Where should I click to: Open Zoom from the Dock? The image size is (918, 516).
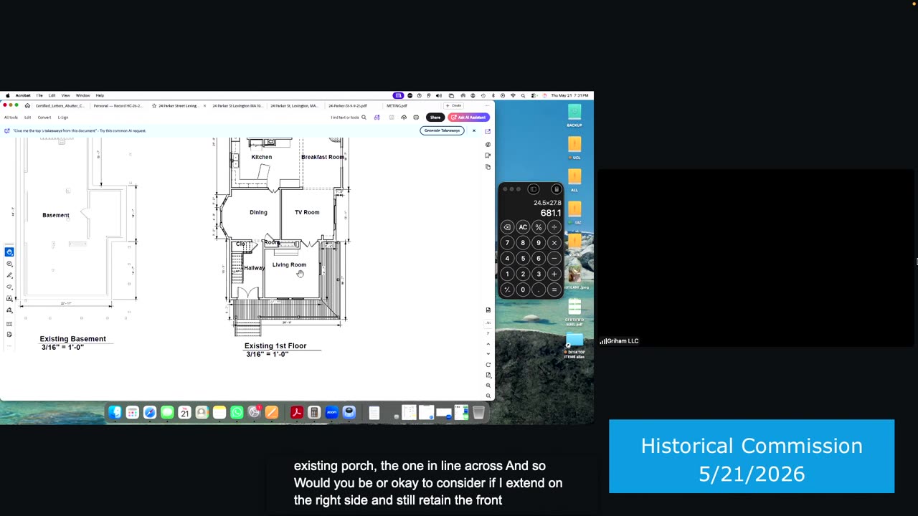331,412
